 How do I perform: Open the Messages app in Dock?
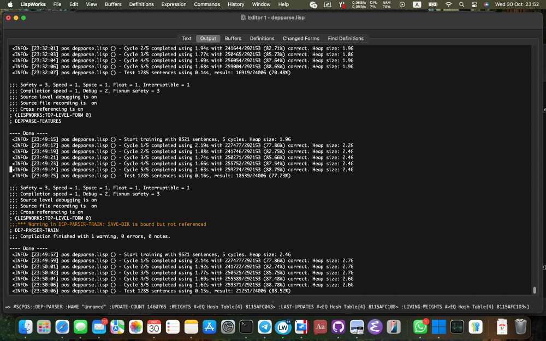[81, 327]
